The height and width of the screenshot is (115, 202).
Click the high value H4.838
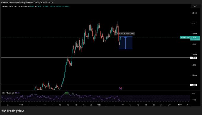tap(38, 6)
